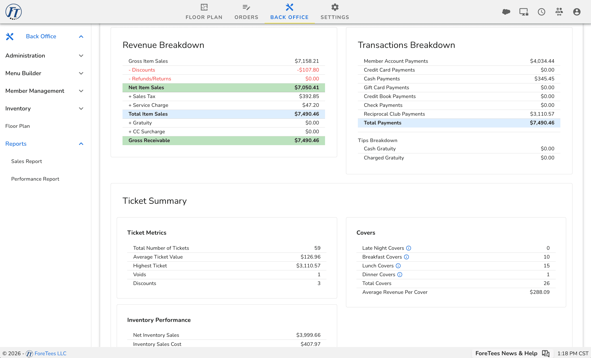
Task: Open Sales Report in sidebar
Action: [x=26, y=161]
